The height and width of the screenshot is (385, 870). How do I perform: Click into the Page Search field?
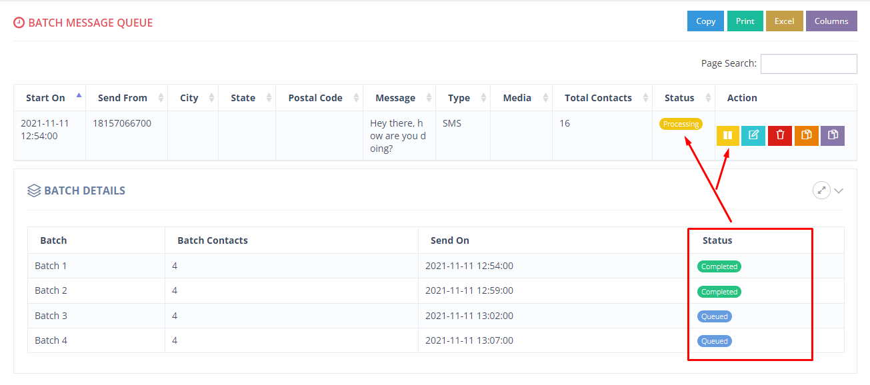(x=809, y=64)
